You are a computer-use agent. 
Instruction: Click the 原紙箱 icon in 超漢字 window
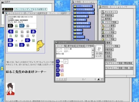pyautogui.click(x=8, y=9)
